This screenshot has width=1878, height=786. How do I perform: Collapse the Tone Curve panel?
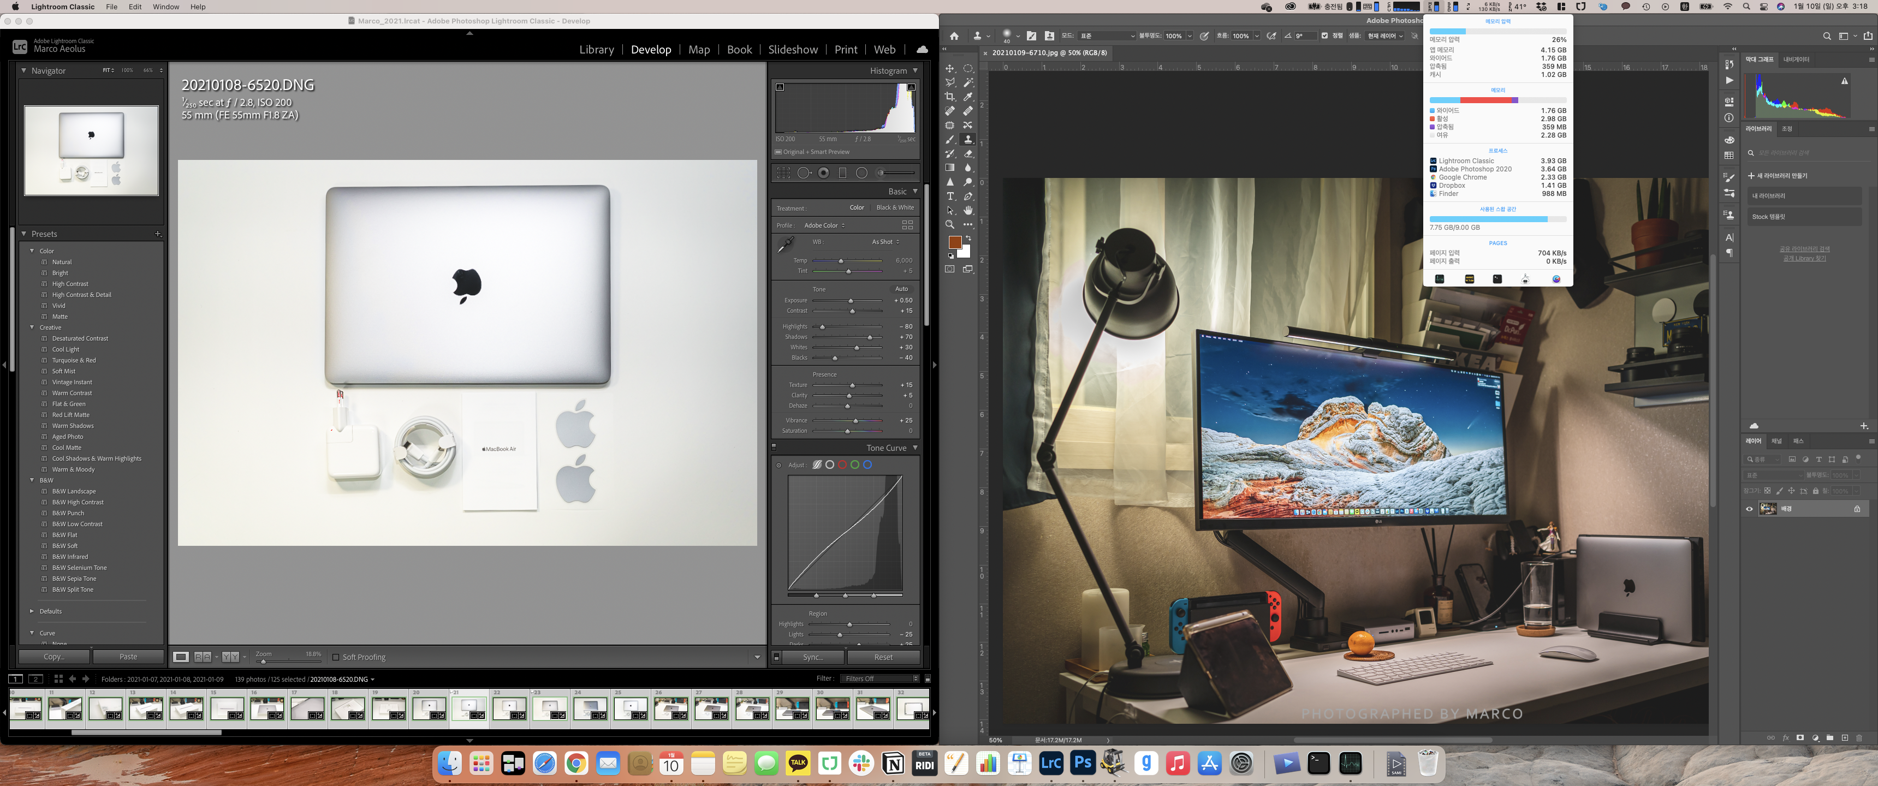click(915, 448)
